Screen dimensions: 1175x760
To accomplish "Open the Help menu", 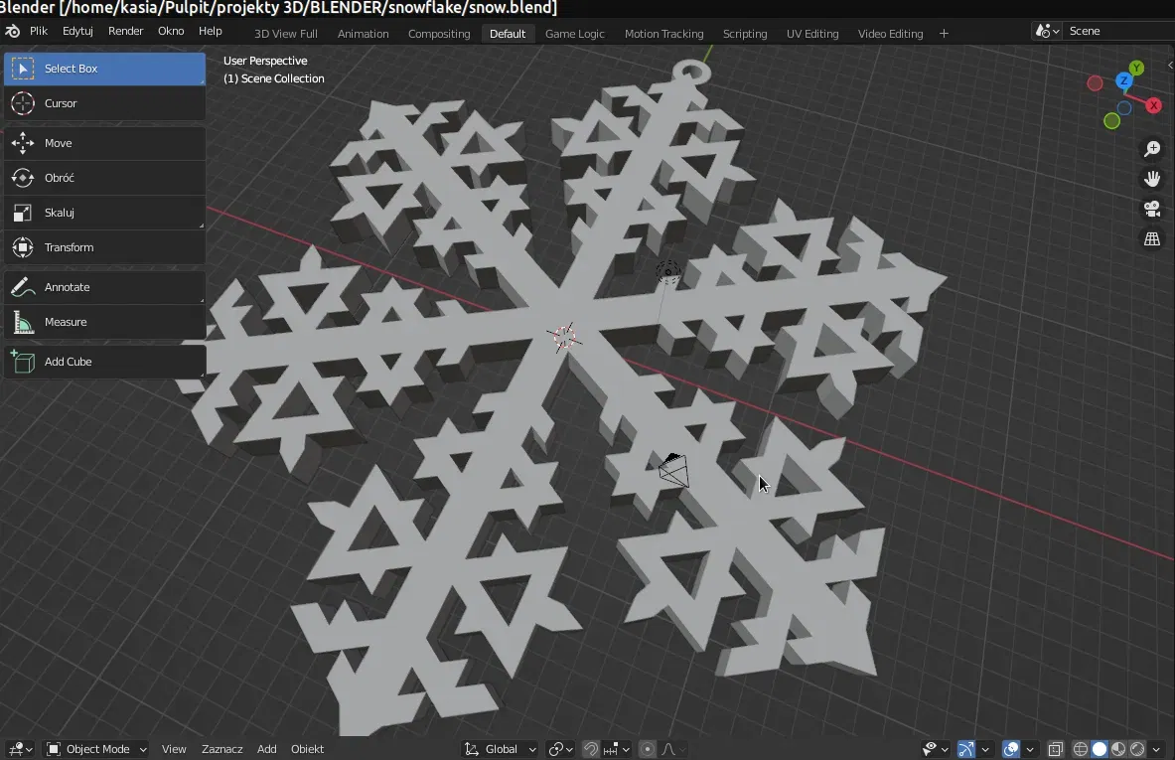I will (x=210, y=31).
